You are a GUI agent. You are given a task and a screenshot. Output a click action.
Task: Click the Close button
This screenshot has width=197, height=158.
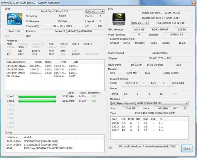coord(186,148)
